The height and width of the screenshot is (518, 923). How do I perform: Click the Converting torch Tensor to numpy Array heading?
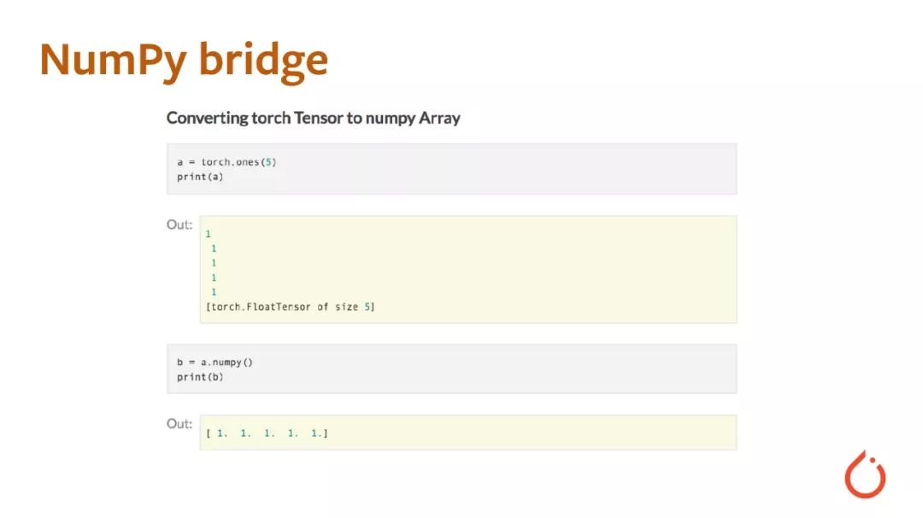(313, 118)
